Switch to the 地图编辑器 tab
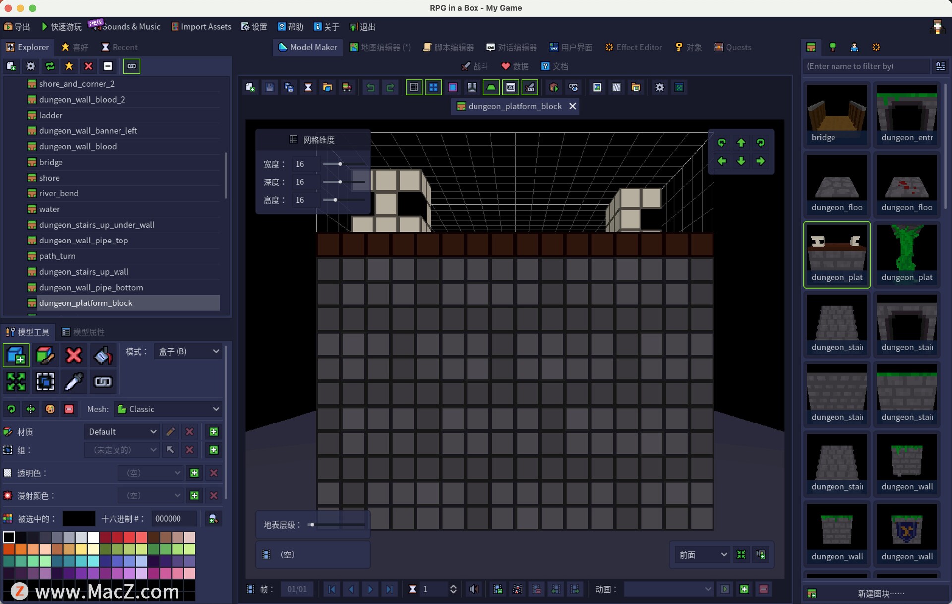The image size is (952, 604). [380, 47]
